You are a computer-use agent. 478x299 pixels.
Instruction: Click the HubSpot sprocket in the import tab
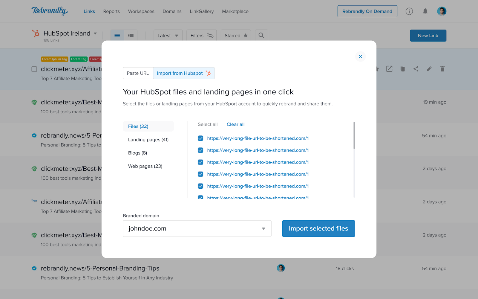tap(208, 73)
